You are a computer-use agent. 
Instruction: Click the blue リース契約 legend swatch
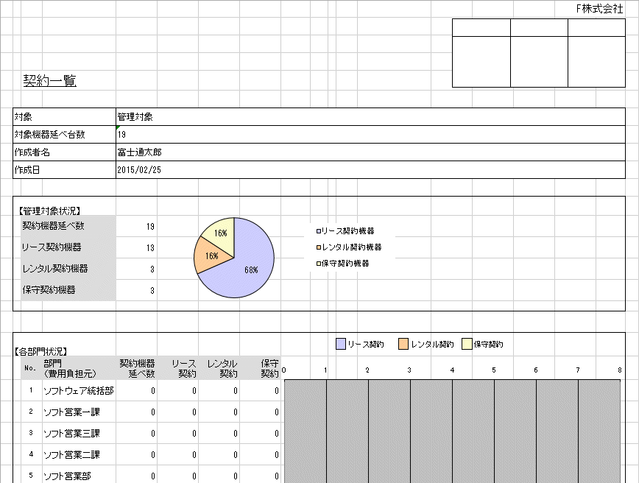point(341,344)
